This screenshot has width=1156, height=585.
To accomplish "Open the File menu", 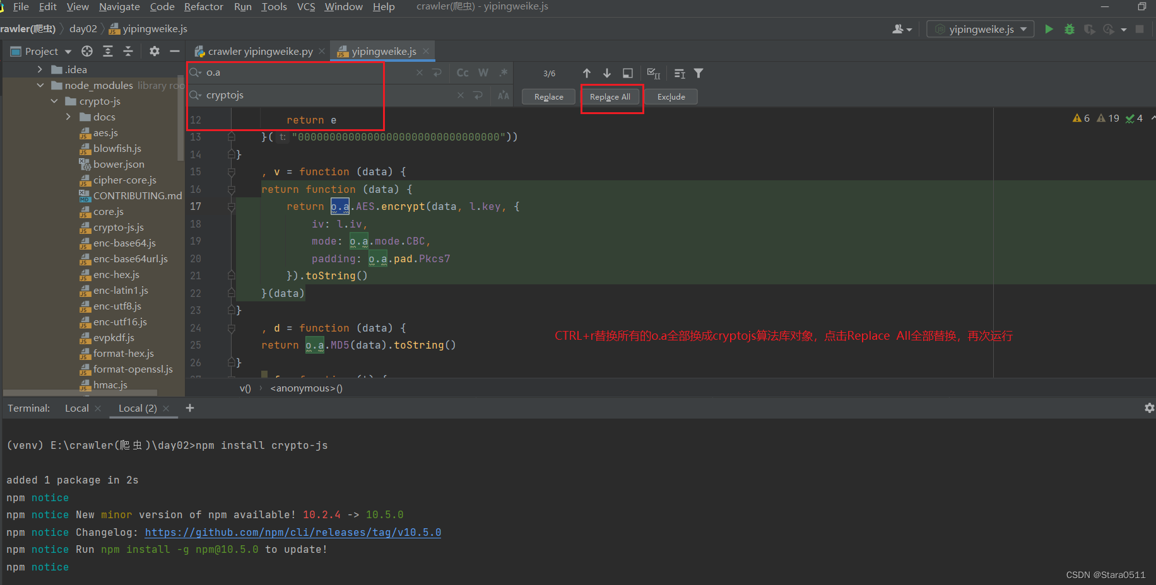I will pos(21,6).
